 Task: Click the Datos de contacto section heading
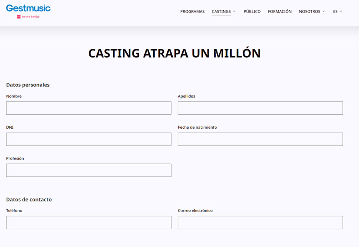click(x=29, y=199)
